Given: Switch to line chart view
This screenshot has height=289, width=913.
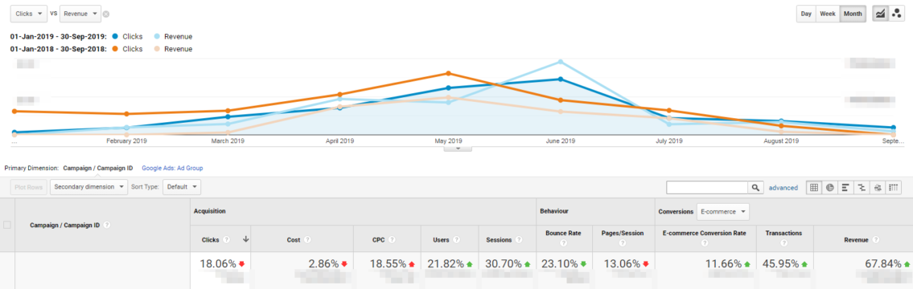Looking at the screenshot, I should 880,14.
